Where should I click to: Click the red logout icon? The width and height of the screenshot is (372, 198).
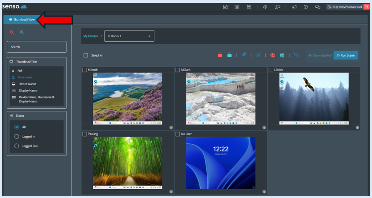(366, 7)
